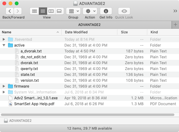The height and width of the screenshot is (132, 179).
Task: Click the a_dvorak.txt file name
Action: pyautogui.click(x=31, y=51)
